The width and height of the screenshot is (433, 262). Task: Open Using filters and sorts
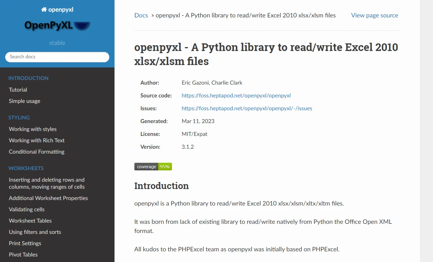35,232
